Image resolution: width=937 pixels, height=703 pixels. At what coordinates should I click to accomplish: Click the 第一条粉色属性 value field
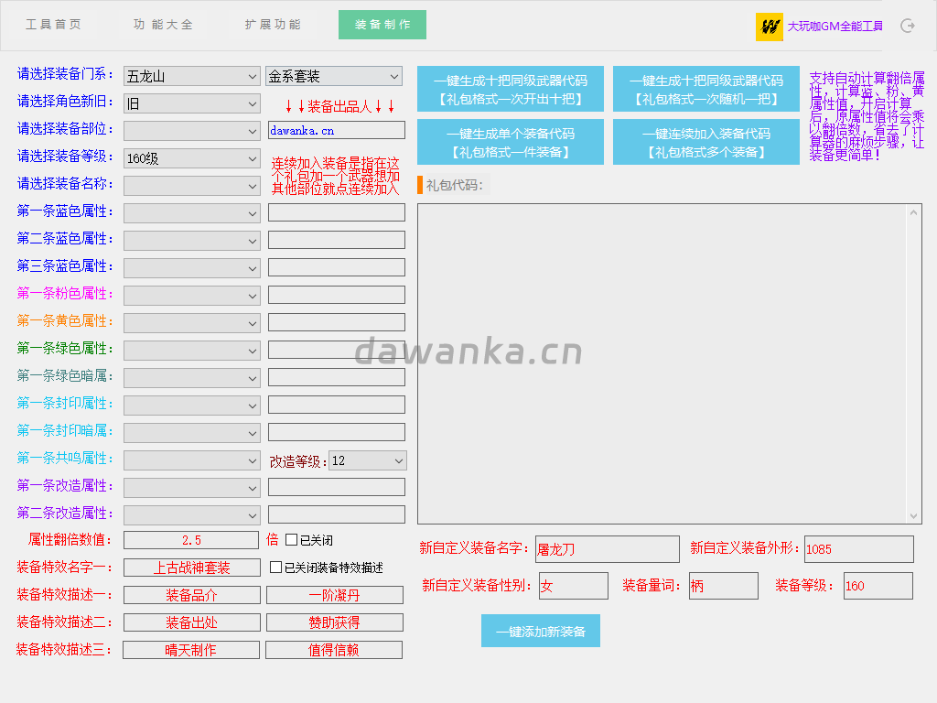pos(337,295)
